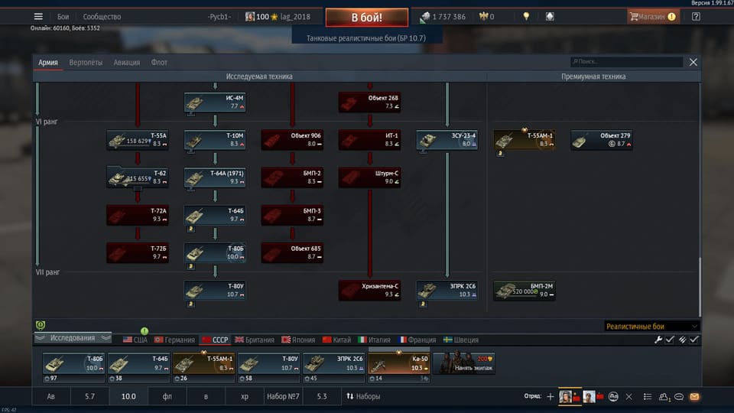
Task: Select the СССР nation tab
Action: (215, 340)
